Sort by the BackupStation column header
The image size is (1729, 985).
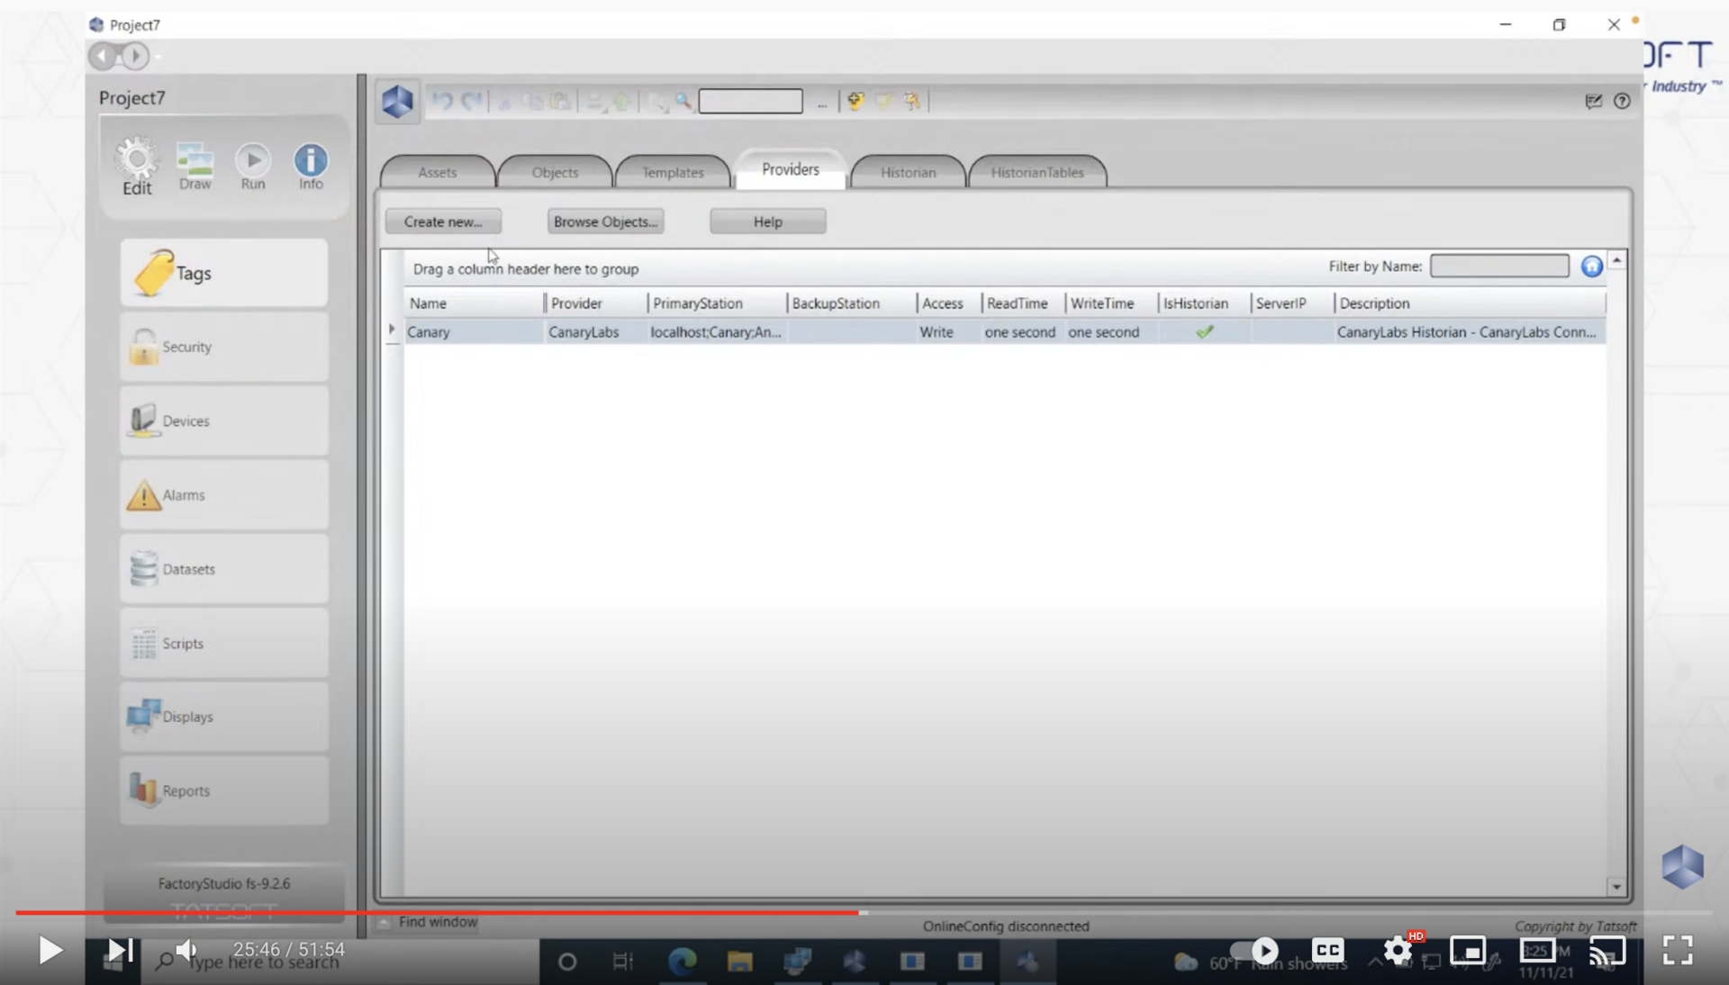click(x=852, y=303)
